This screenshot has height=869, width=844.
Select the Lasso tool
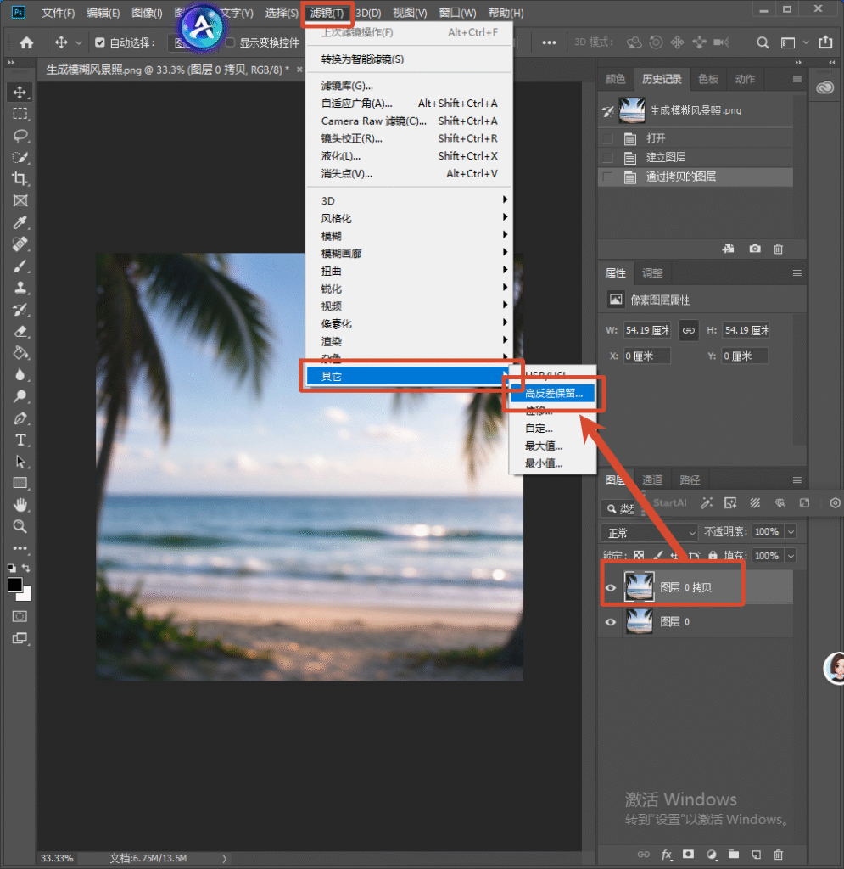pyautogui.click(x=20, y=135)
